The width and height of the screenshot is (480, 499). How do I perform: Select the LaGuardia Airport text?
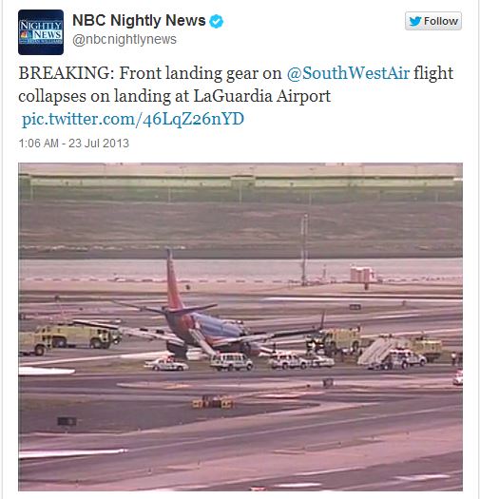click(x=262, y=96)
